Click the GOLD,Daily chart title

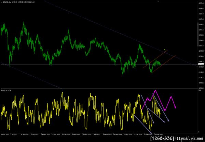click(18, 2)
